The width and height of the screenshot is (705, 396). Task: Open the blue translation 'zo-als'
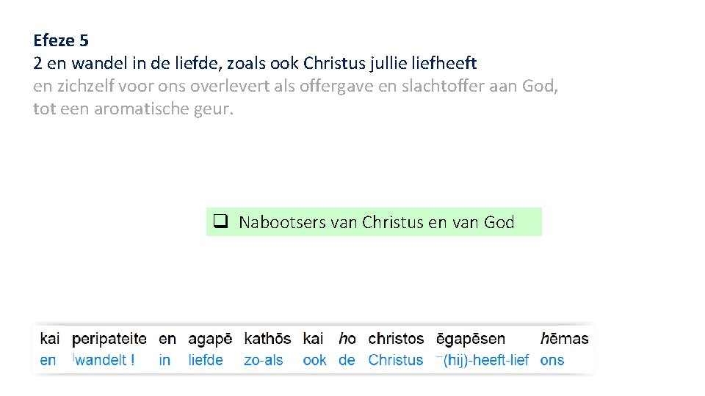point(264,360)
